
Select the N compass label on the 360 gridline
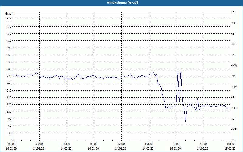(x=233, y=55)
